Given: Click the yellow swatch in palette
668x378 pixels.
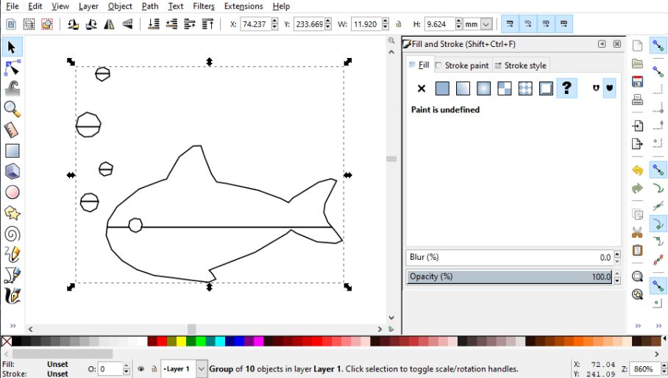Looking at the screenshot, I should coord(181,341).
